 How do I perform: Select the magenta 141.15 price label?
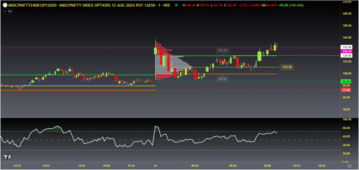click(x=347, y=52)
